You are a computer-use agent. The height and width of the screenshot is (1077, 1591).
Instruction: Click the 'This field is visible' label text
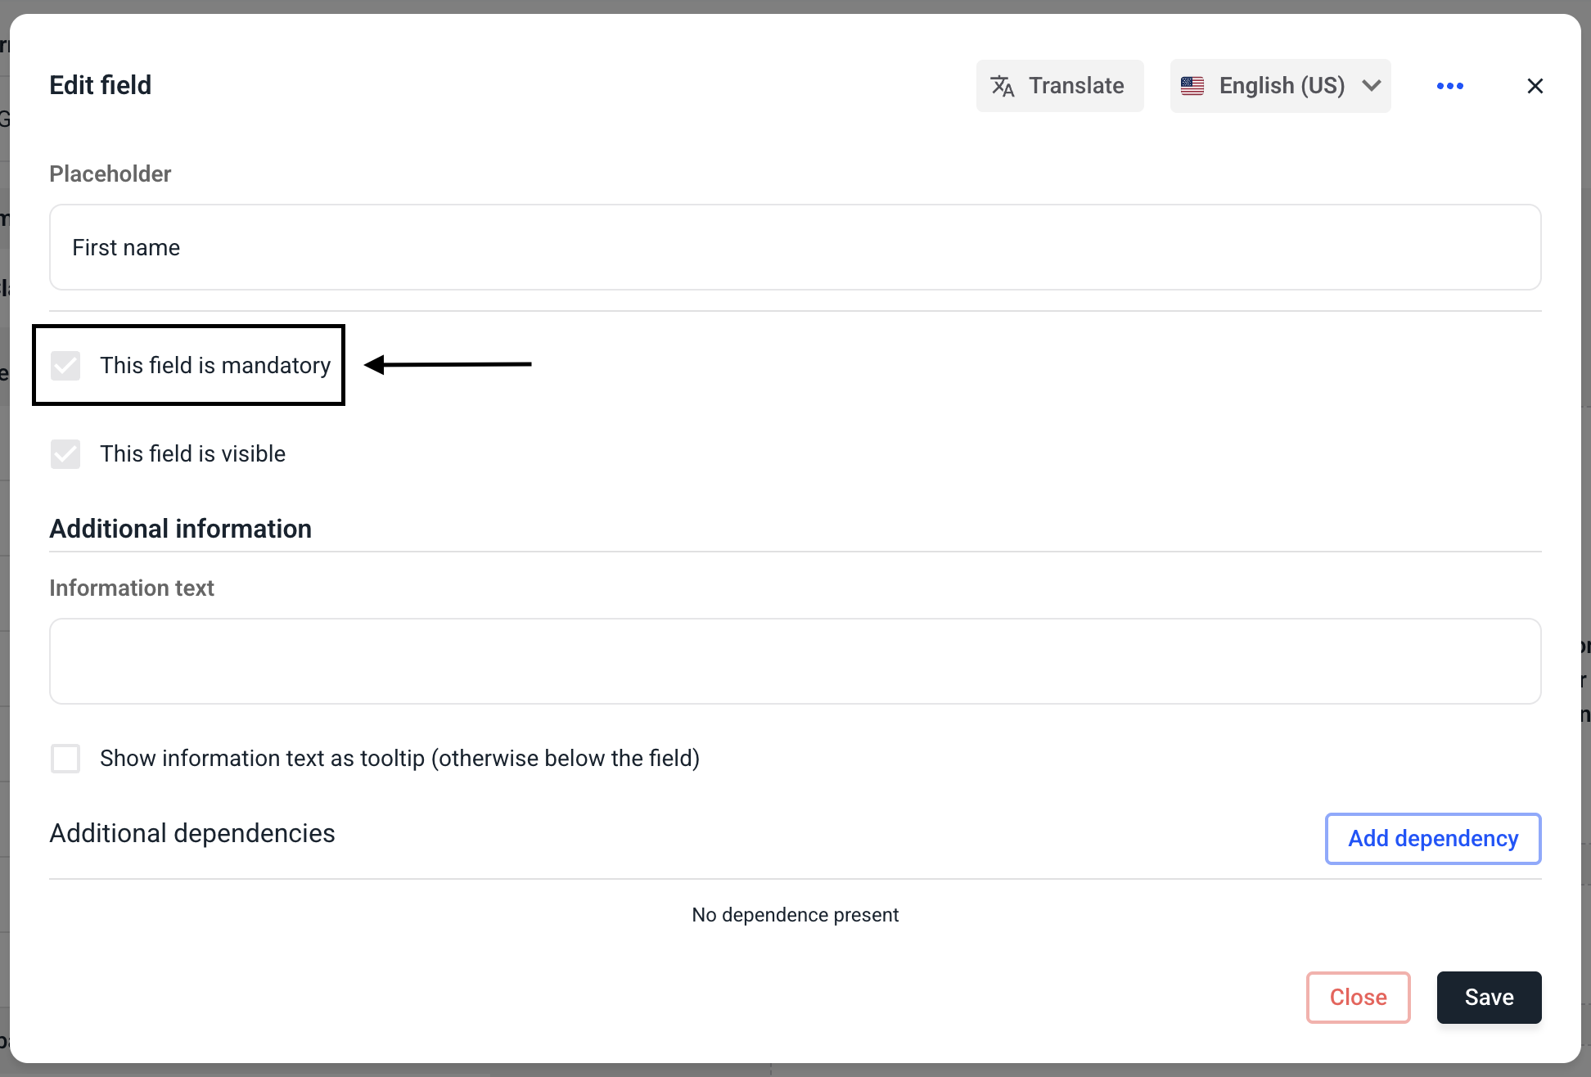(x=192, y=454)
